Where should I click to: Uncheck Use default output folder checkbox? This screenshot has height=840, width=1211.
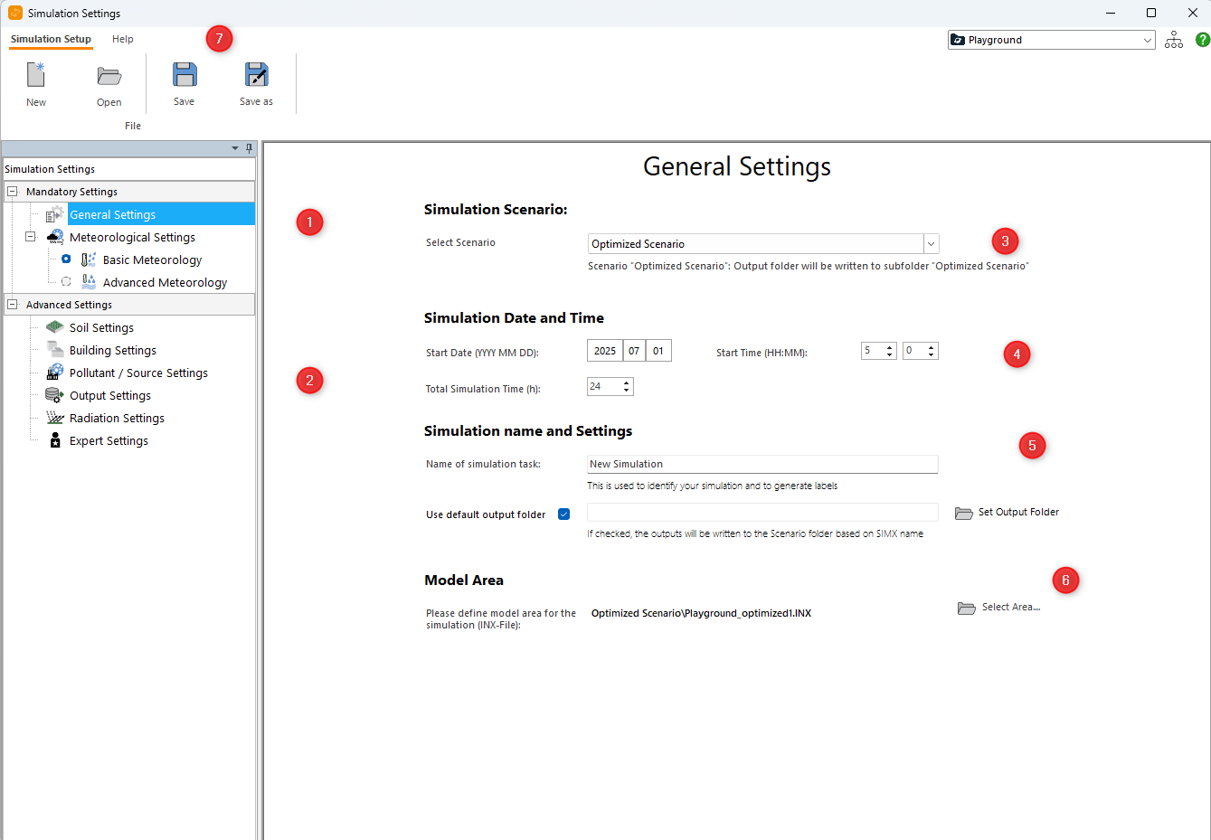563,514
